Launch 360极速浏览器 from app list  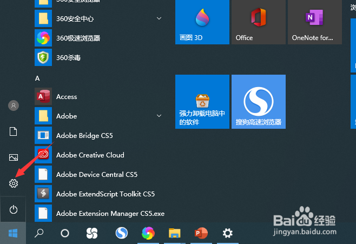click(x=100, y=38)
